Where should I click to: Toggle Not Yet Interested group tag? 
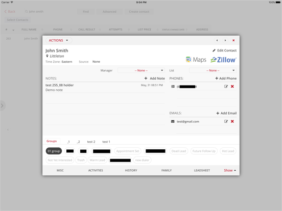pos(60,160)
